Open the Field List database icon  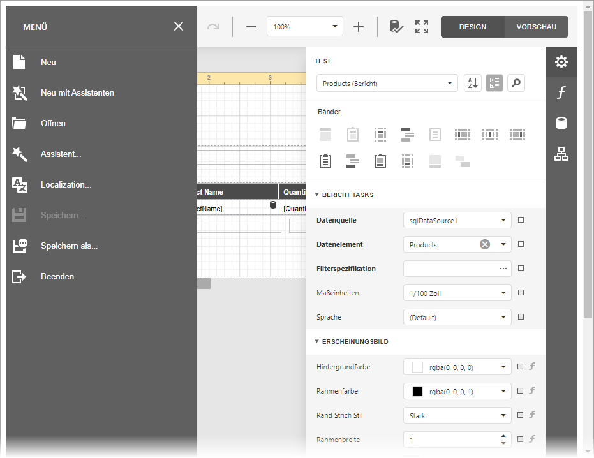[561, 123]
